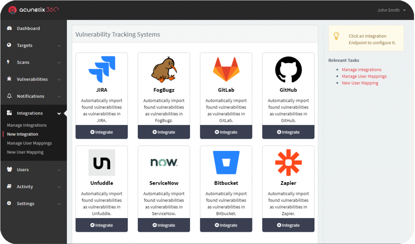Expand the Settings menu chevron
Viewport: 415px width, 244px height.
coord(59,204)
